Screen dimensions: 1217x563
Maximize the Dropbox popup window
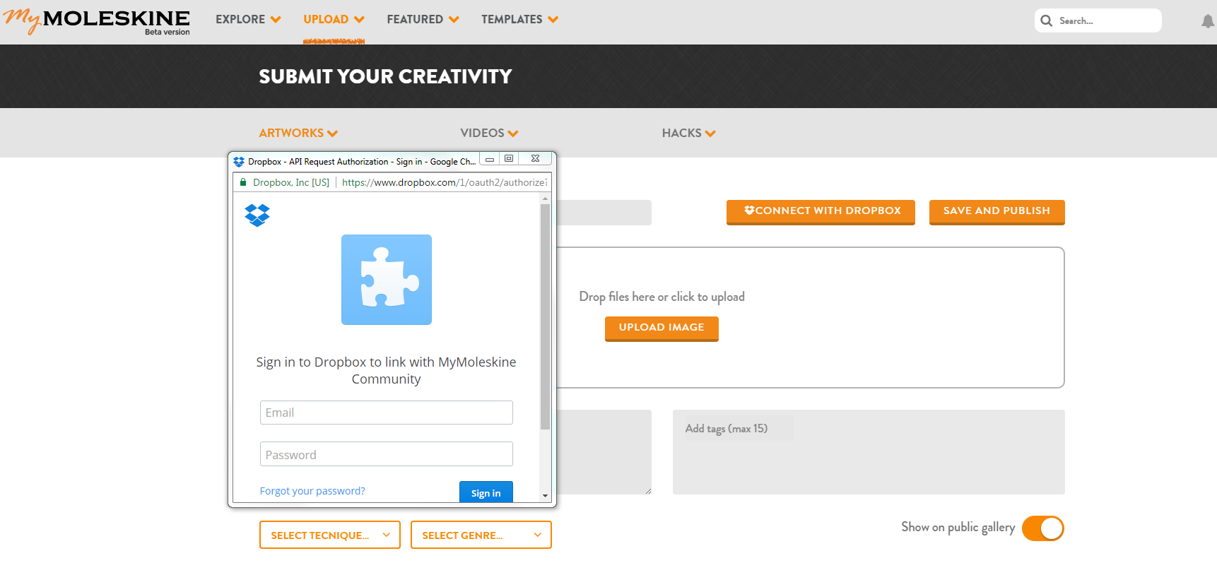(x=509, y=159)
